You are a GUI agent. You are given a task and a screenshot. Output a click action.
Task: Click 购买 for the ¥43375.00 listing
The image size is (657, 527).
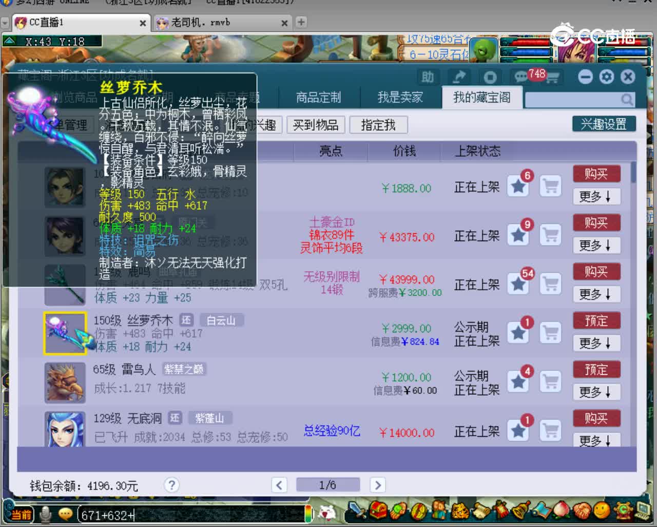pos(596,222)
